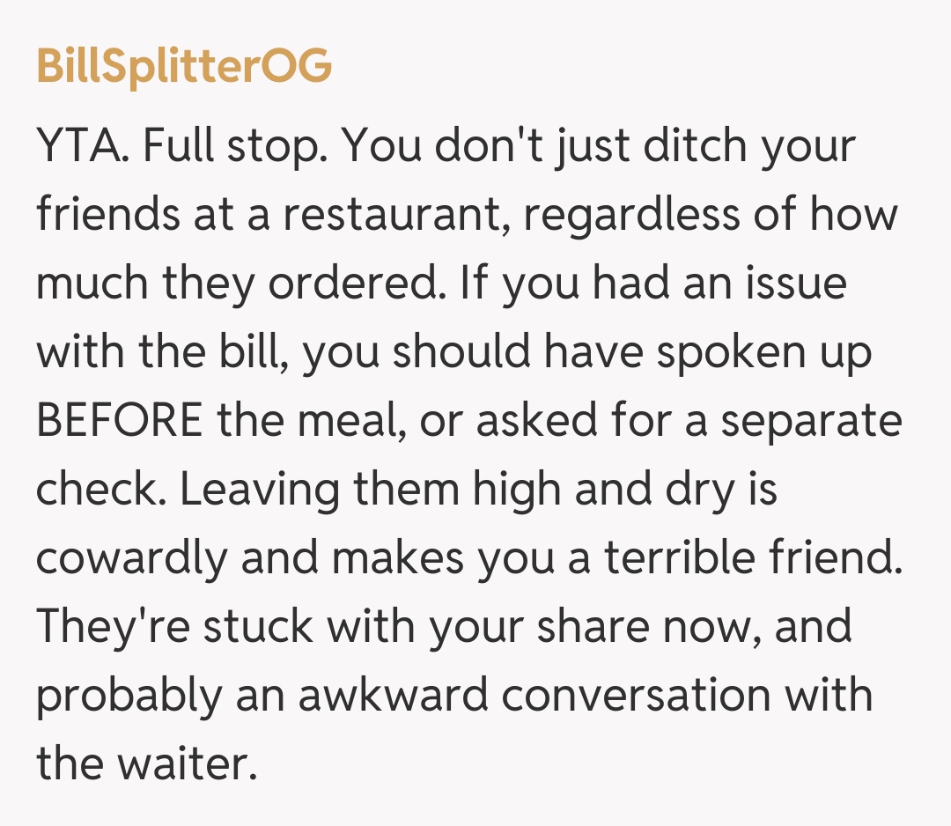This screenshot has width=951, height=826.
Task: Click the word "separate" in the comment
Action: pos(811,421)
